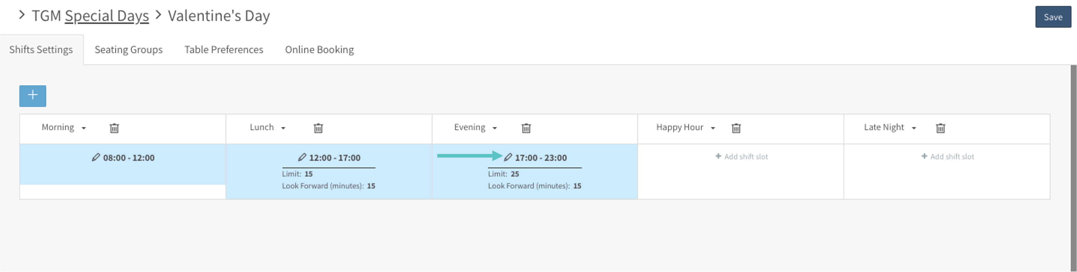This screenshot has width=1077, height=272.
Task: Click the Lunch shift trash icon
Action: coord(318,128)
